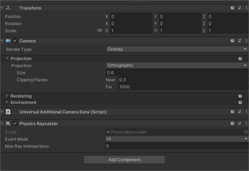Viewport: 249px width, 171px height.
Task: Click the orthographic Size field
Action: [x=177, y=73]
